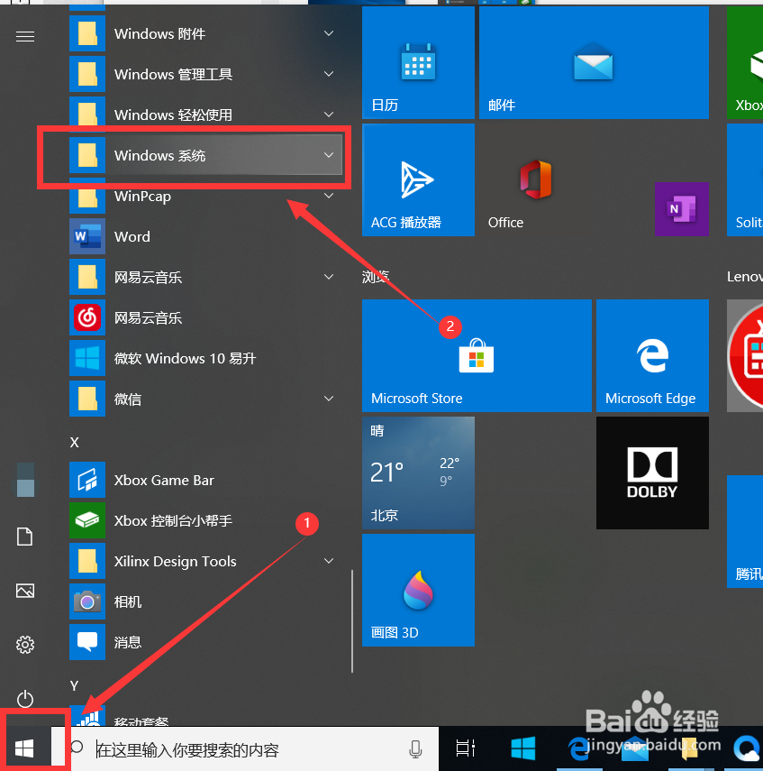This screenshot has width=763, height=771.
Task: Open Settings gear in Start sidebar
Action: [x=25, y=645]
